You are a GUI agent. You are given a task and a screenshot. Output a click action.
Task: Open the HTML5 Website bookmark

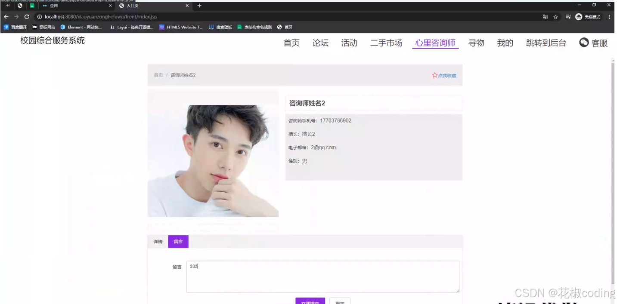(x=181, y=27)
